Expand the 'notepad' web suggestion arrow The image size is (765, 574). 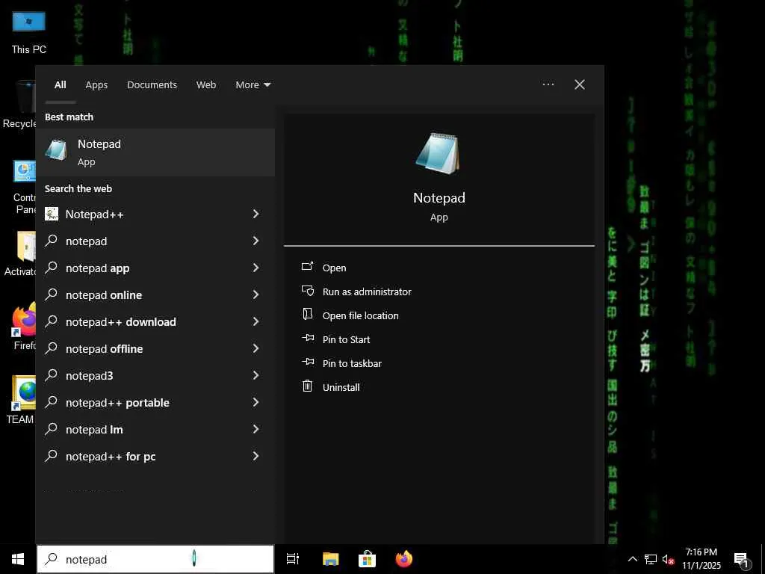tap(255, 241)
